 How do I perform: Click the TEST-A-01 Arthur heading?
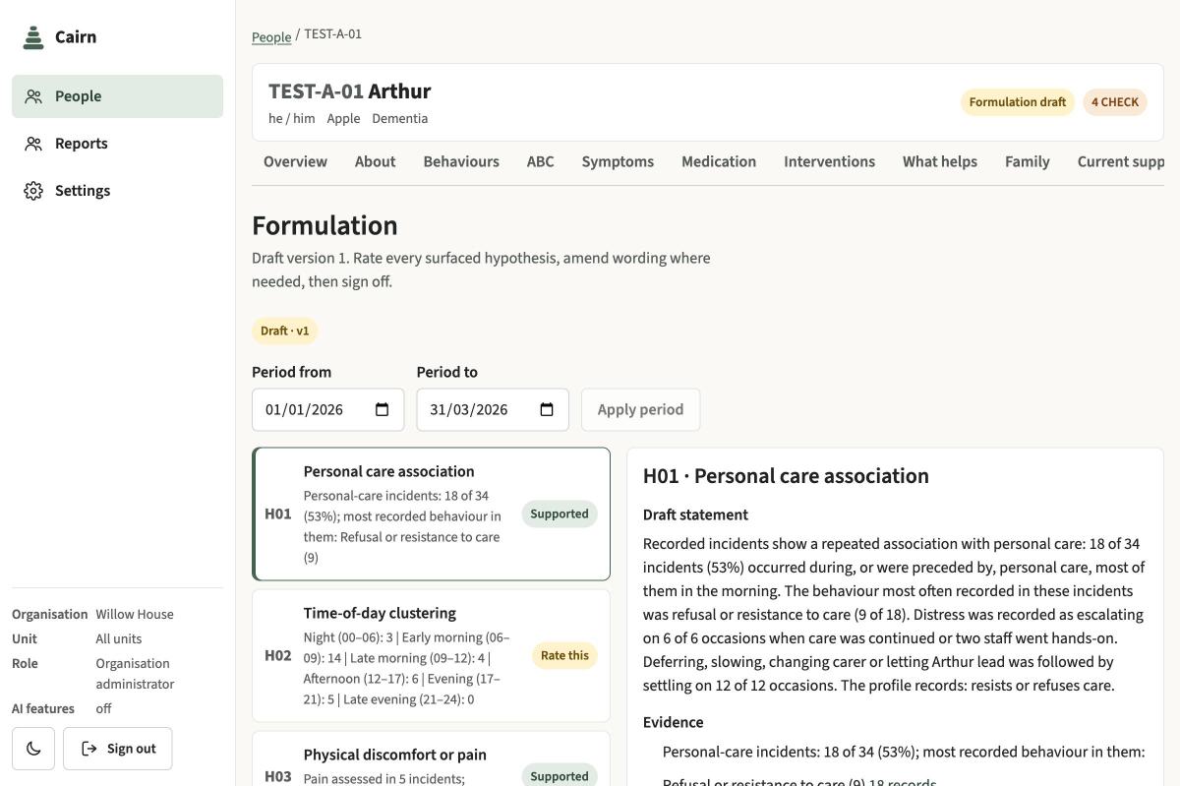click(x=350, y=91)
